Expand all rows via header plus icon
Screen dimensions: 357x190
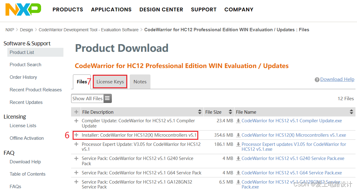pyautogui.click(x=76, y=112)
